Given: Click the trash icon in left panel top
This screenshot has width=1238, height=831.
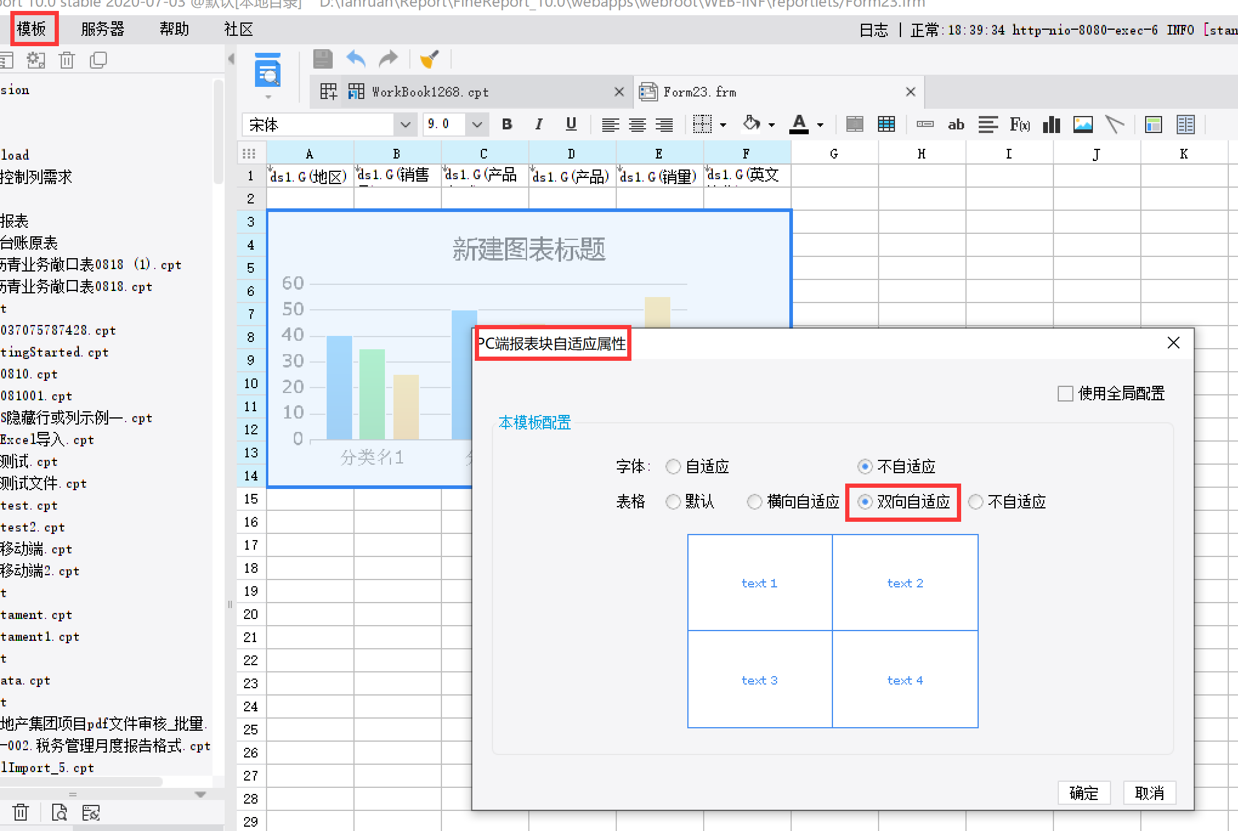Looking at the screenshot, I should (x=67, y=60).
